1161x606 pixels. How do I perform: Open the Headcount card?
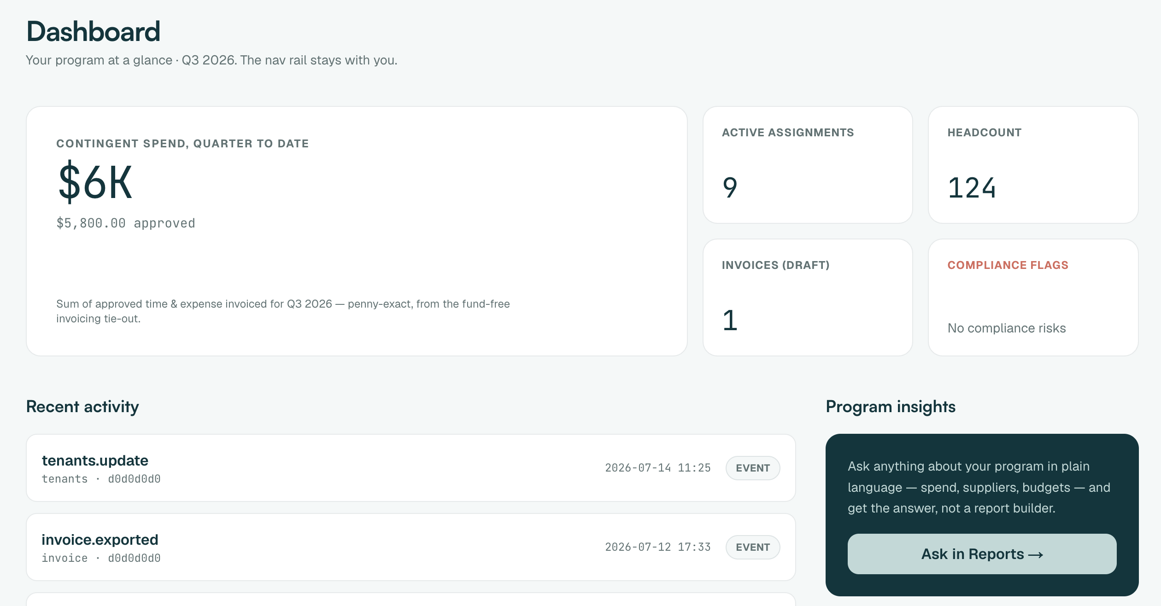[1033, 165]
